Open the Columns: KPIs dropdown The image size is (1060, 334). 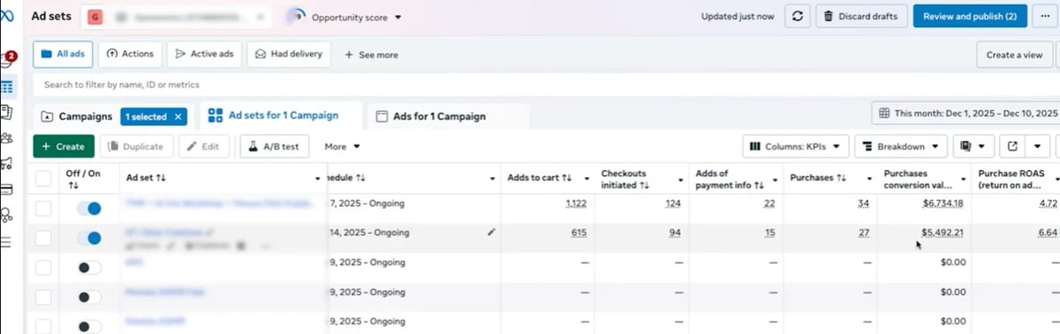(x=796, y=146)
